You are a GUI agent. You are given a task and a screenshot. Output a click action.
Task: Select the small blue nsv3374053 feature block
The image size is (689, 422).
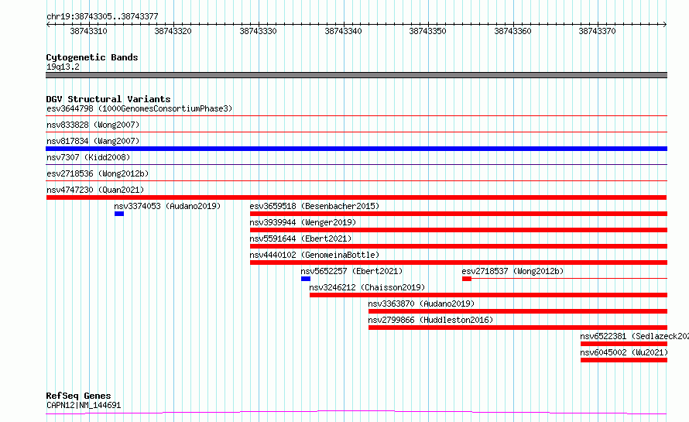119,214
